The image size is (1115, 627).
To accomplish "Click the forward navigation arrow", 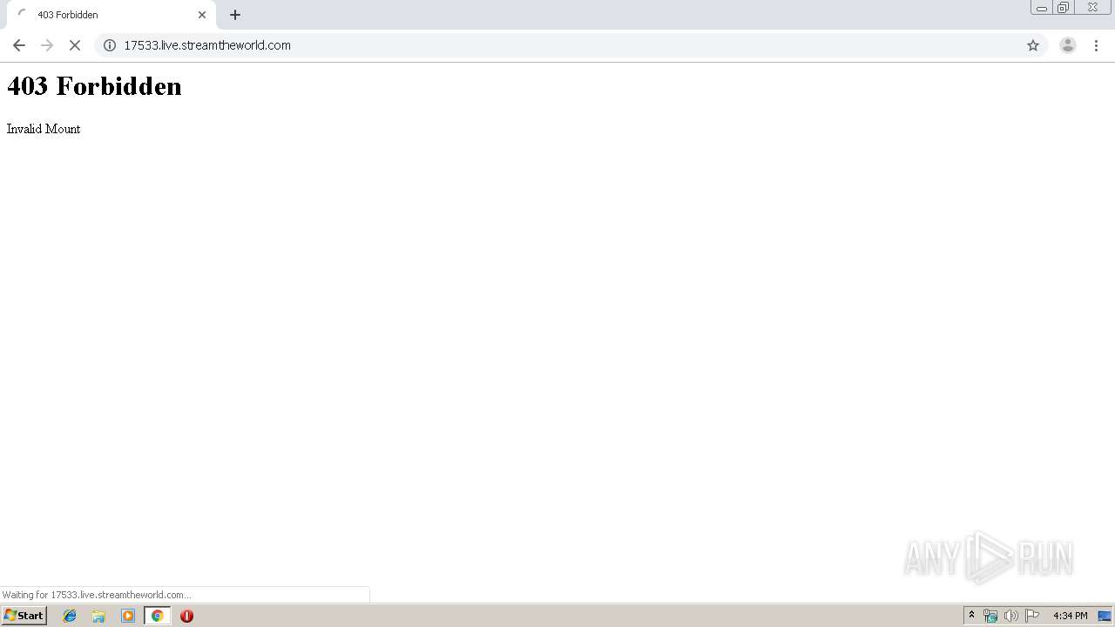I will coord(47,45).
